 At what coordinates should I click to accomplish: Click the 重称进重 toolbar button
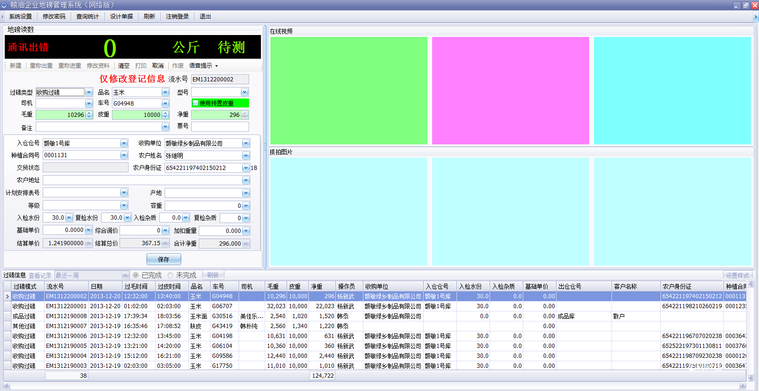(70, 66)
